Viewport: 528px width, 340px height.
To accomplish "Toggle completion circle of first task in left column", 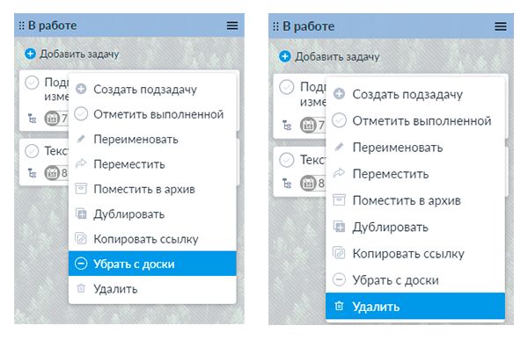I will [x=32, y=83].
